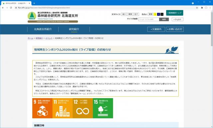
Task: Bookmark this page with the star icon
Action: click(x=197, y=8)
